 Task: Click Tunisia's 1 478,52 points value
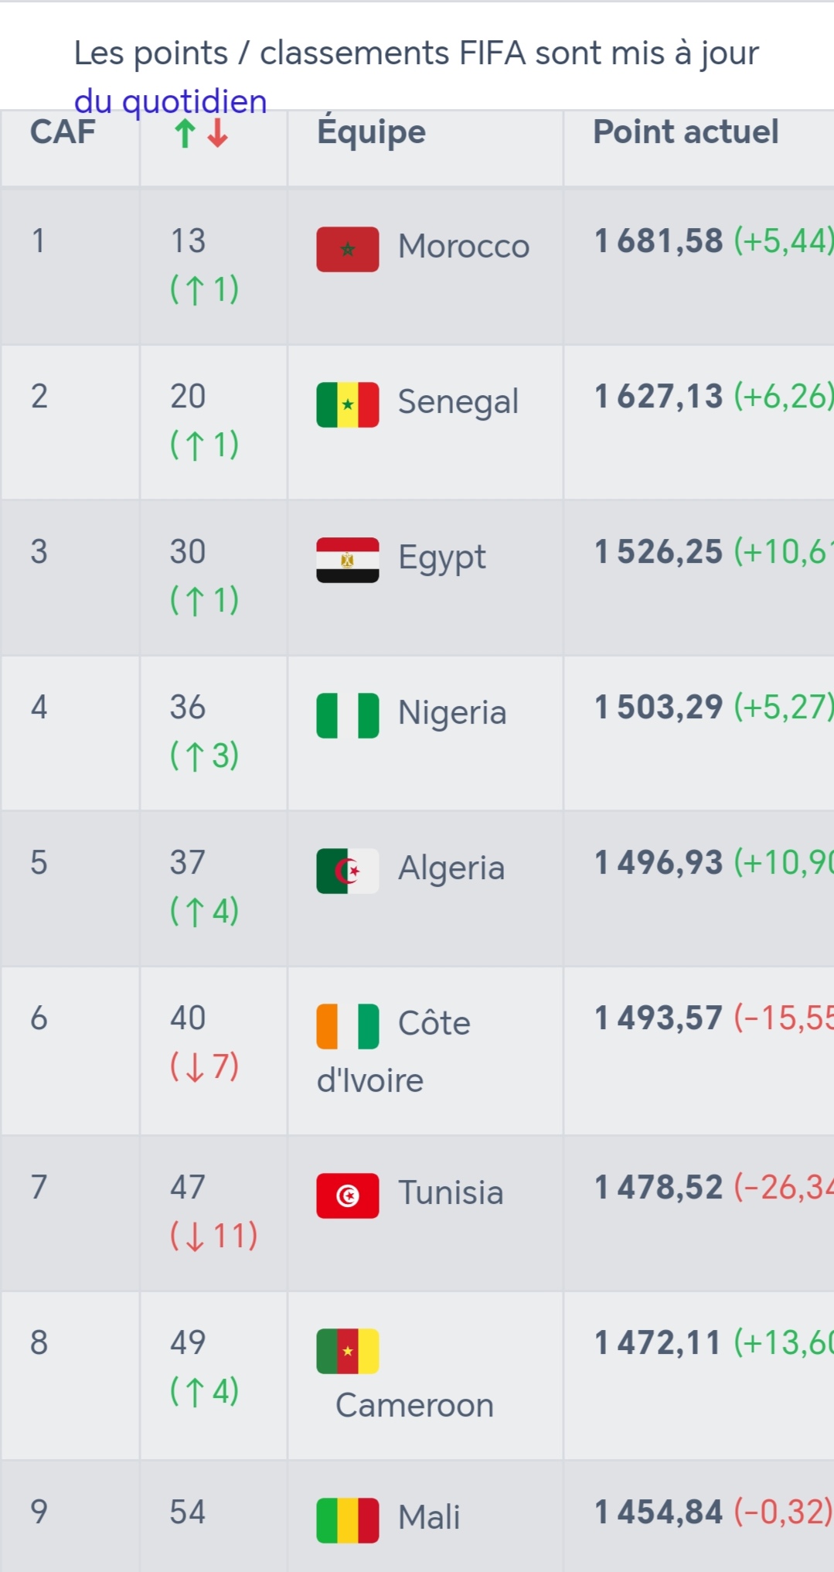658,1187
